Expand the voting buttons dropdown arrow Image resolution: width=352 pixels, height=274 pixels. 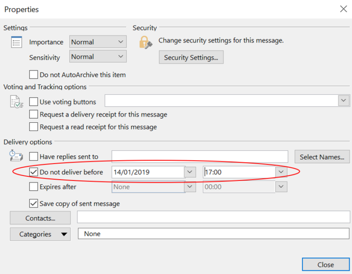(343, 100)
